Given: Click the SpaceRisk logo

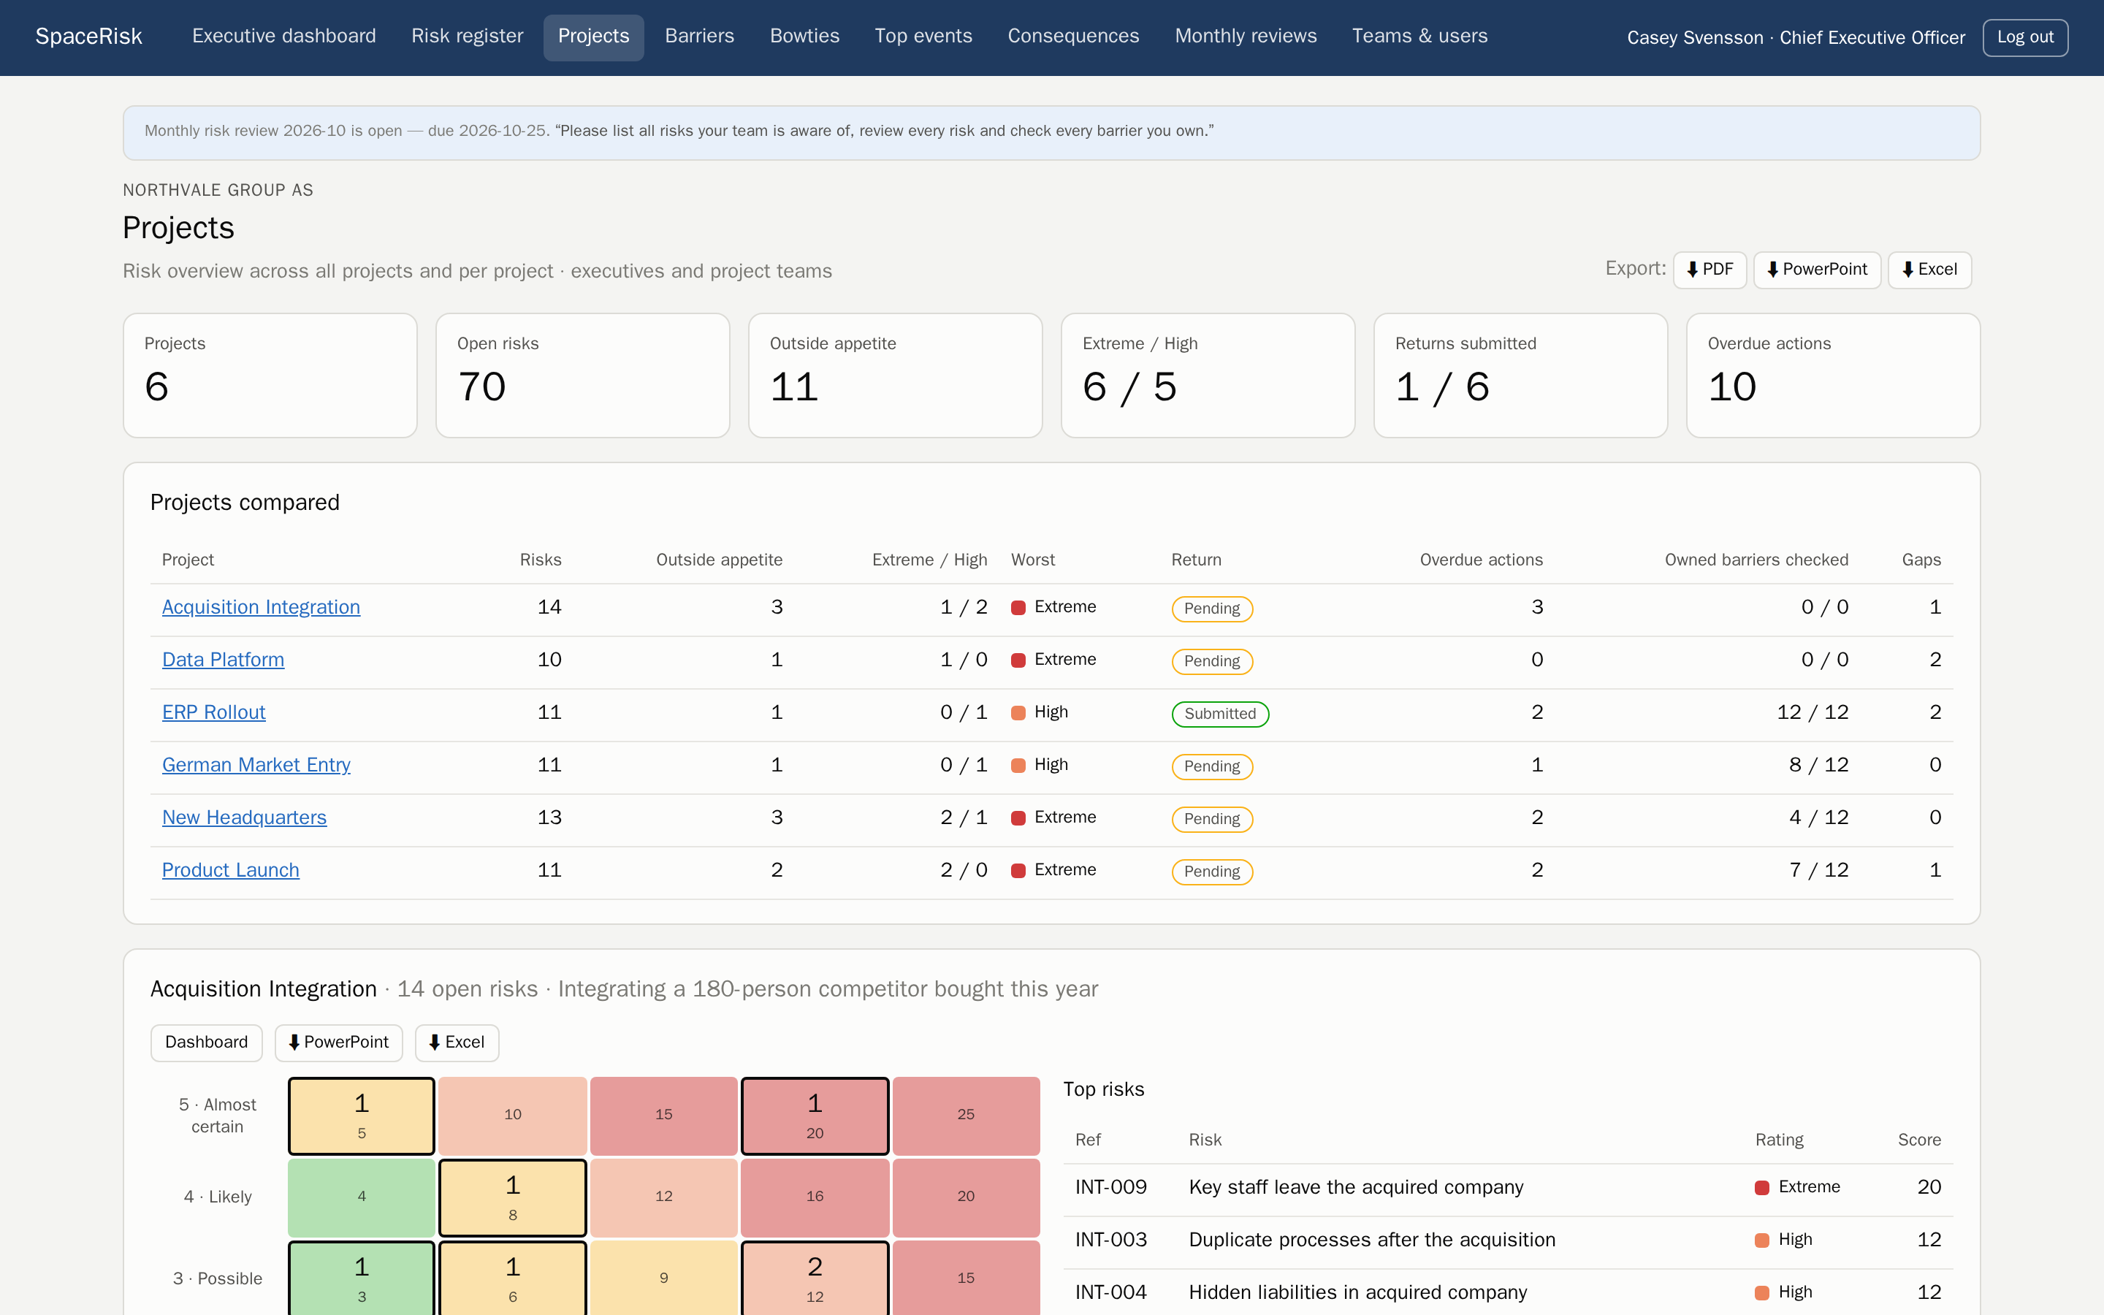Looking at the screenshot, I should [88, 37].
